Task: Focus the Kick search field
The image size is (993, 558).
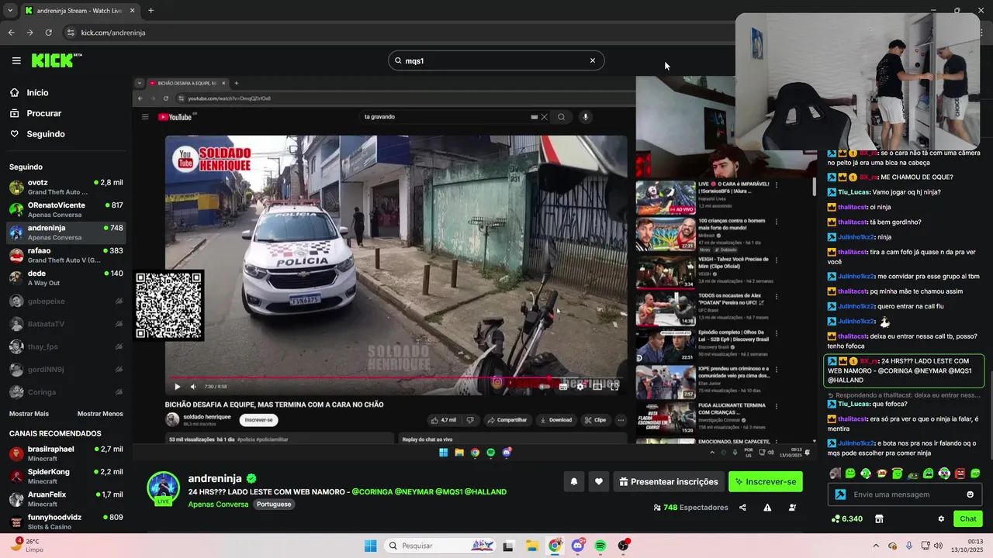Action: pyautogui.click(x=495, y=60)
